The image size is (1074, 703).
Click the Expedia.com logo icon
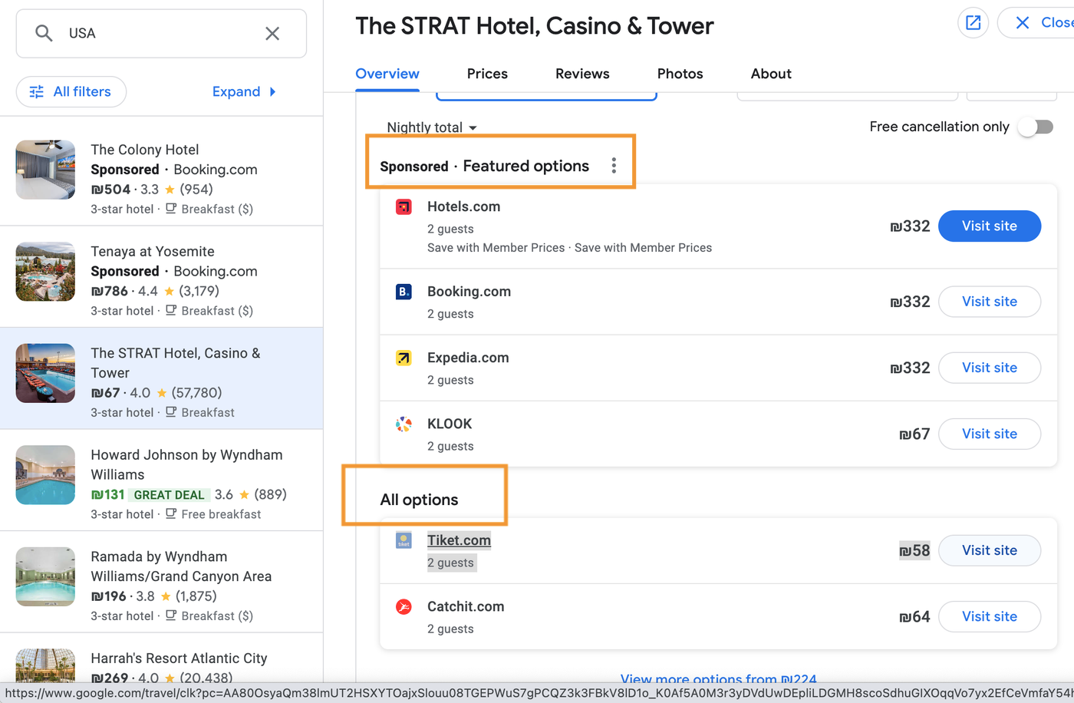point(404,358)
